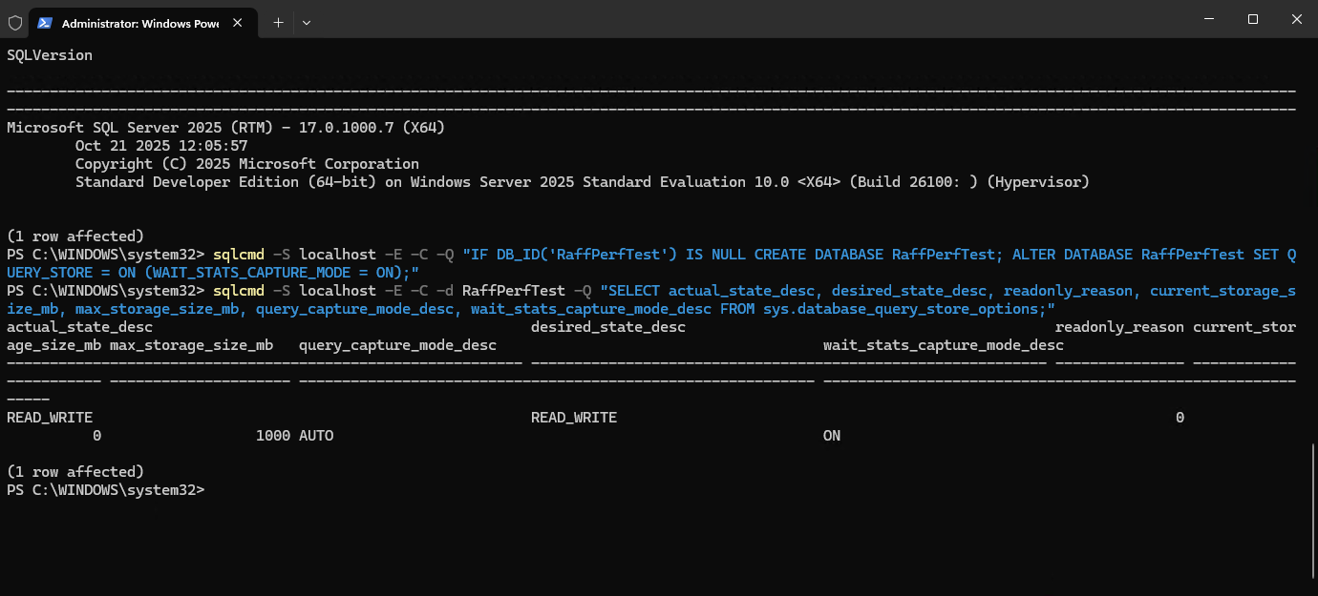Click the wait_stats_capture_mode_desc column header

coord(944,345)
